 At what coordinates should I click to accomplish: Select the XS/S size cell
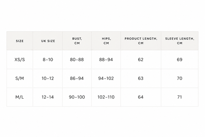[20, 60]
